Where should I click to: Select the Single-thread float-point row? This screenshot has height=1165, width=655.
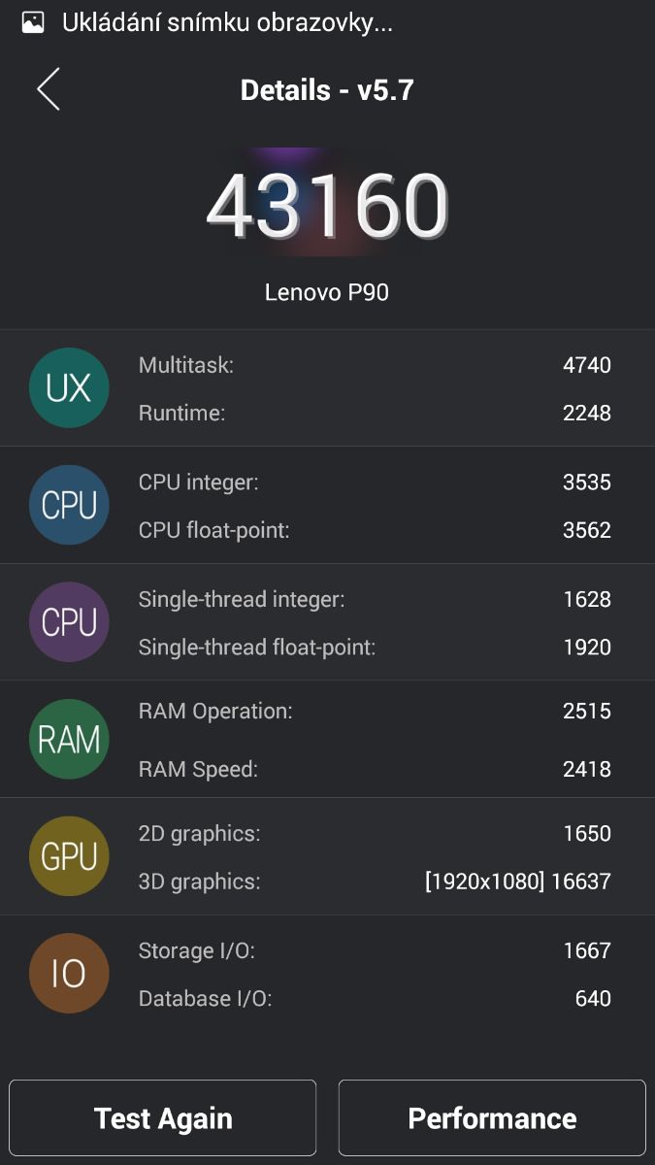(375, 647)
